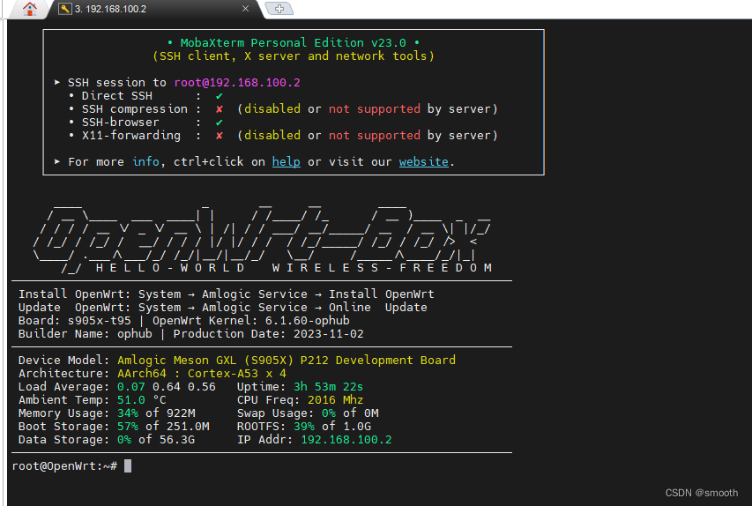Image resolution: width=752 pixels, height=506 pixels.
Task: Click the Production Date 2023-11-02 text
Action: (x=268, y=334)
